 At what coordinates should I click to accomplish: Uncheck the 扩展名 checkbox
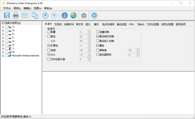click(49, 46)
